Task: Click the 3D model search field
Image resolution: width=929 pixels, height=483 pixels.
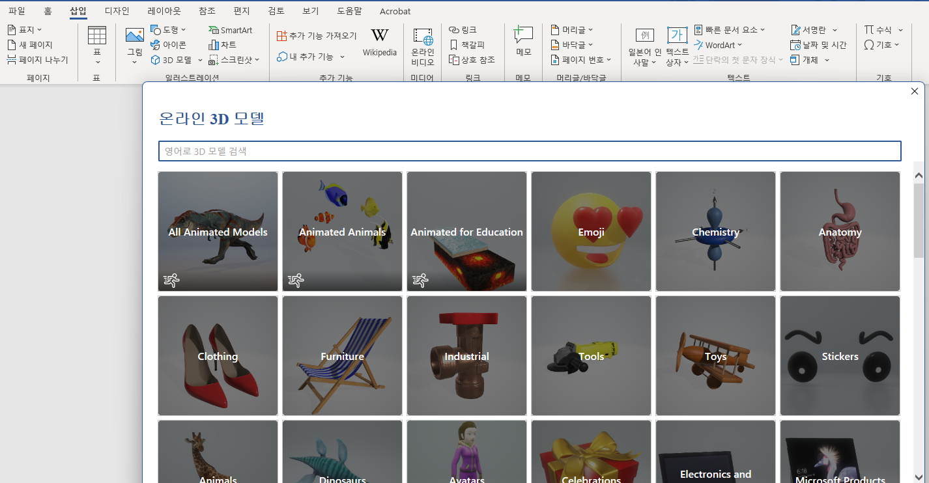Action: tap(530, 151)
